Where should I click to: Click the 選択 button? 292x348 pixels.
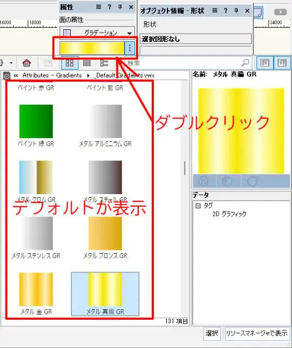212,333
